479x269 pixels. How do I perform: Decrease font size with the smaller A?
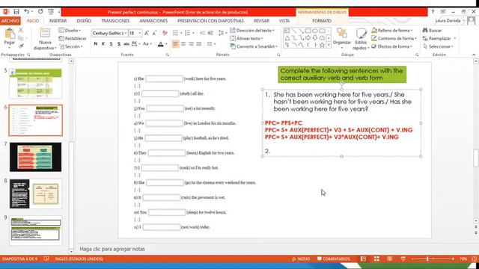[154, 33]
